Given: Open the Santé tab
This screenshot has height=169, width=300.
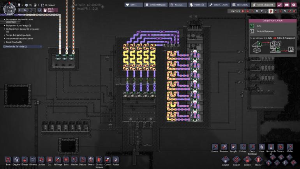Looking at the screenshot, I should (x=133, y=5).
